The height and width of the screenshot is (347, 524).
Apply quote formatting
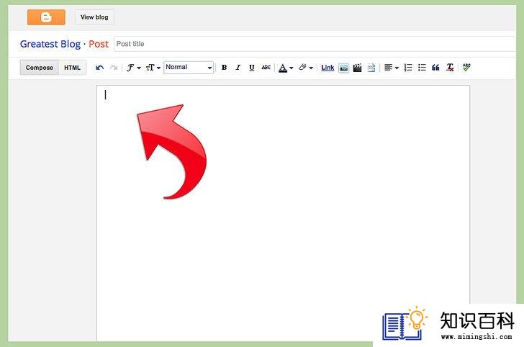(435, 68)
